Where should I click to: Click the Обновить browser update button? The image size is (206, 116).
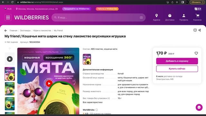click(x=196, y=2)
